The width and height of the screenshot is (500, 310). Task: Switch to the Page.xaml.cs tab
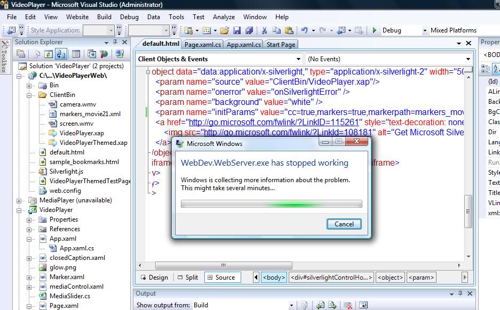coord(202,45)
